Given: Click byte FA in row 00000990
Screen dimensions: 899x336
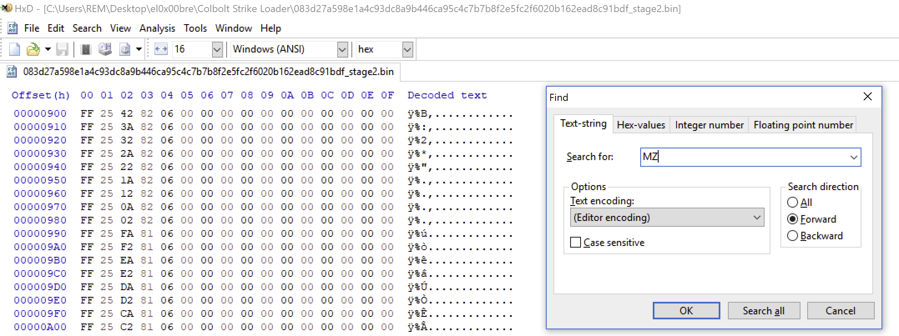Looking at the screenshot, I should (x=126, y=233).
